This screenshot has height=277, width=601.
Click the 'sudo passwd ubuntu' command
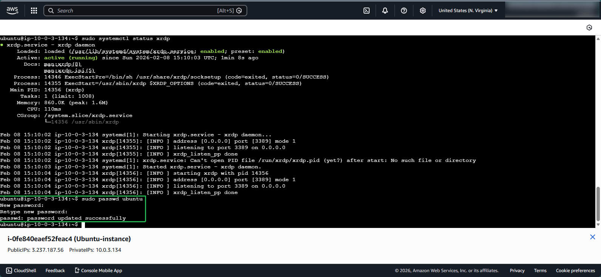(112, 199)
